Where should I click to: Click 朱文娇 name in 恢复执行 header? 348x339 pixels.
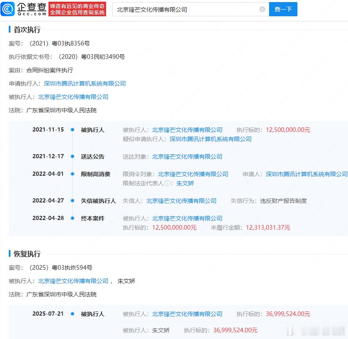[x=126, y=281]
